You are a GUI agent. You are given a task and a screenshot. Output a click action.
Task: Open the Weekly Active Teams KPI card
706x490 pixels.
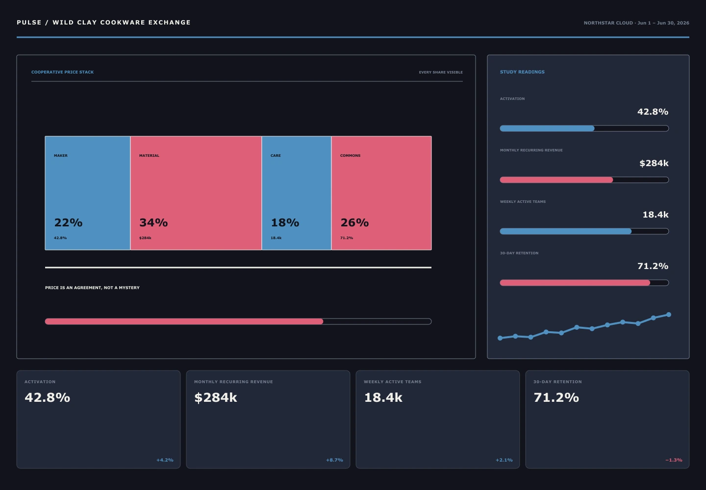pyautogui.click(x=438, y=419)
